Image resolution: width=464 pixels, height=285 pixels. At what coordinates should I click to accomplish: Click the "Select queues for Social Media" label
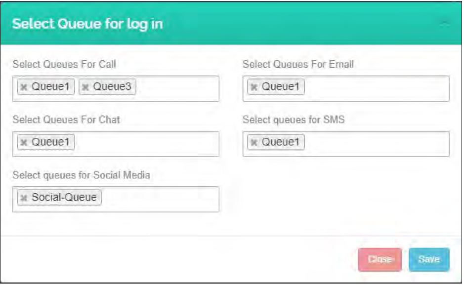click(x=81, y=175)
